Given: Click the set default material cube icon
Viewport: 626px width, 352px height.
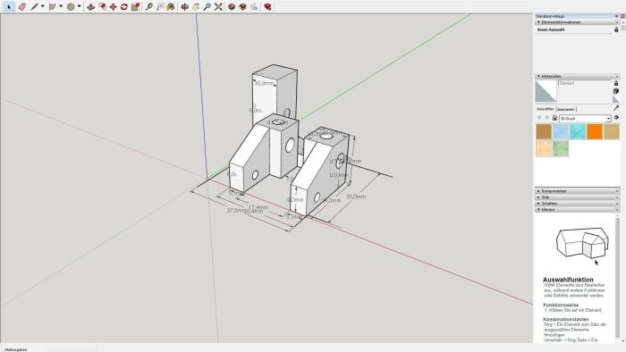Looking at the screenshot, I should [616, 91].
